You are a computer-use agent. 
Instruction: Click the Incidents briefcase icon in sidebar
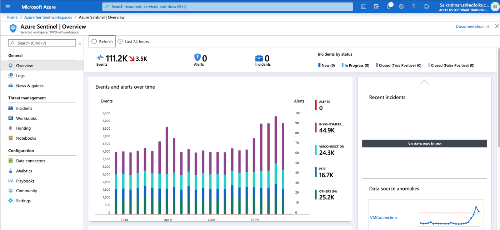coord(11,108)
